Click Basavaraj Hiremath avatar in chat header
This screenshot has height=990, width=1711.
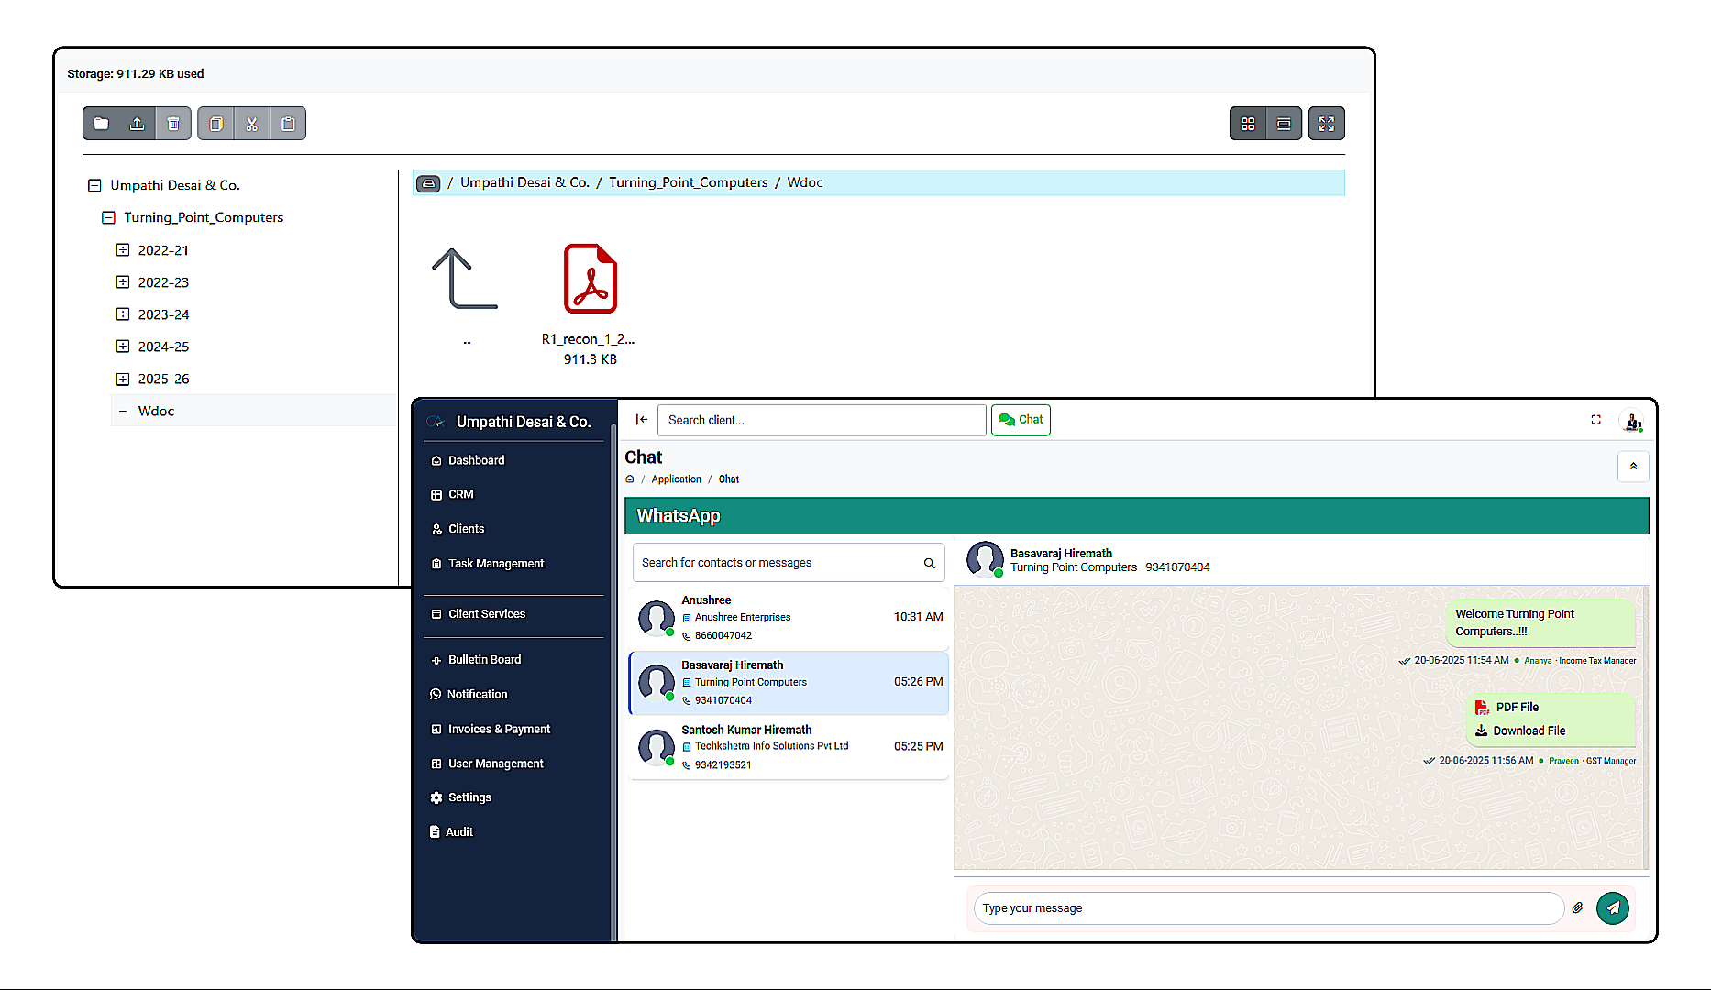[x=985, y=559]
